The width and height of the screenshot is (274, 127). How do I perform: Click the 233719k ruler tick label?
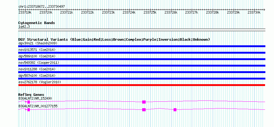click(x=25, y=12)
